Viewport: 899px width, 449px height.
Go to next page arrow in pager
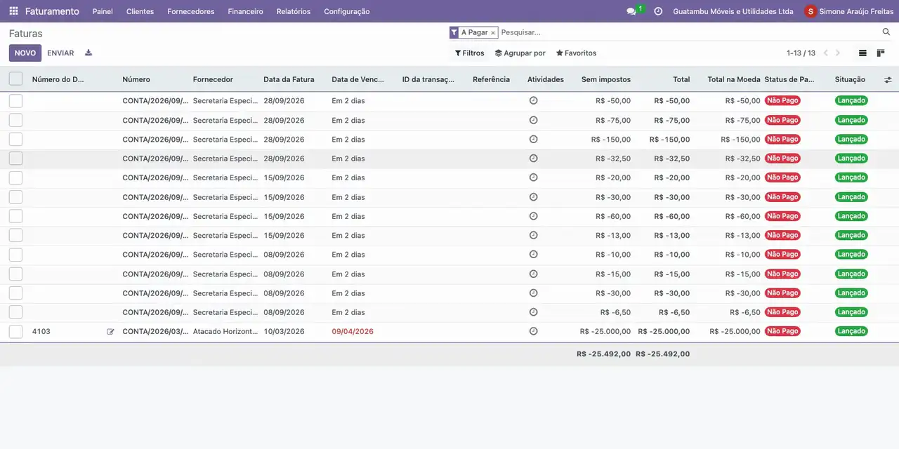tap(837, 53)
